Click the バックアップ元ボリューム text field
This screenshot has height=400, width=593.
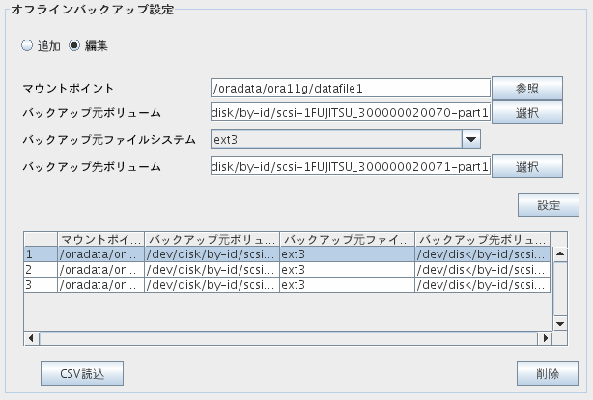351,113
